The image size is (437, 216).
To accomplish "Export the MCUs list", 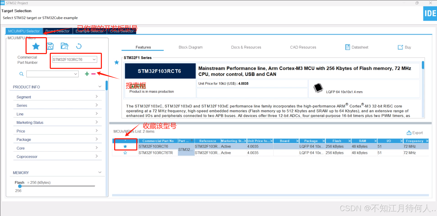I will click(415, 133).
